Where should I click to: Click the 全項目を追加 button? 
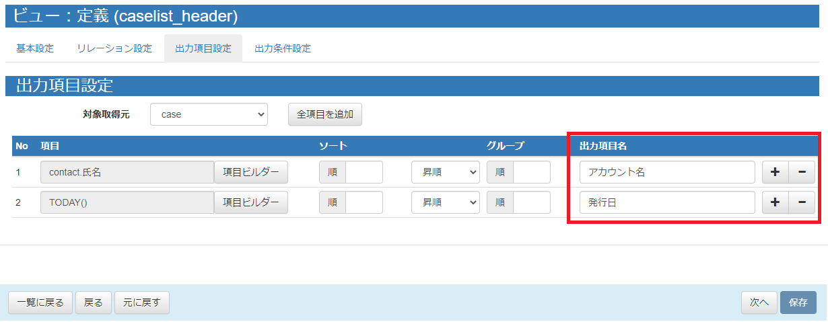tap(325, 114)
